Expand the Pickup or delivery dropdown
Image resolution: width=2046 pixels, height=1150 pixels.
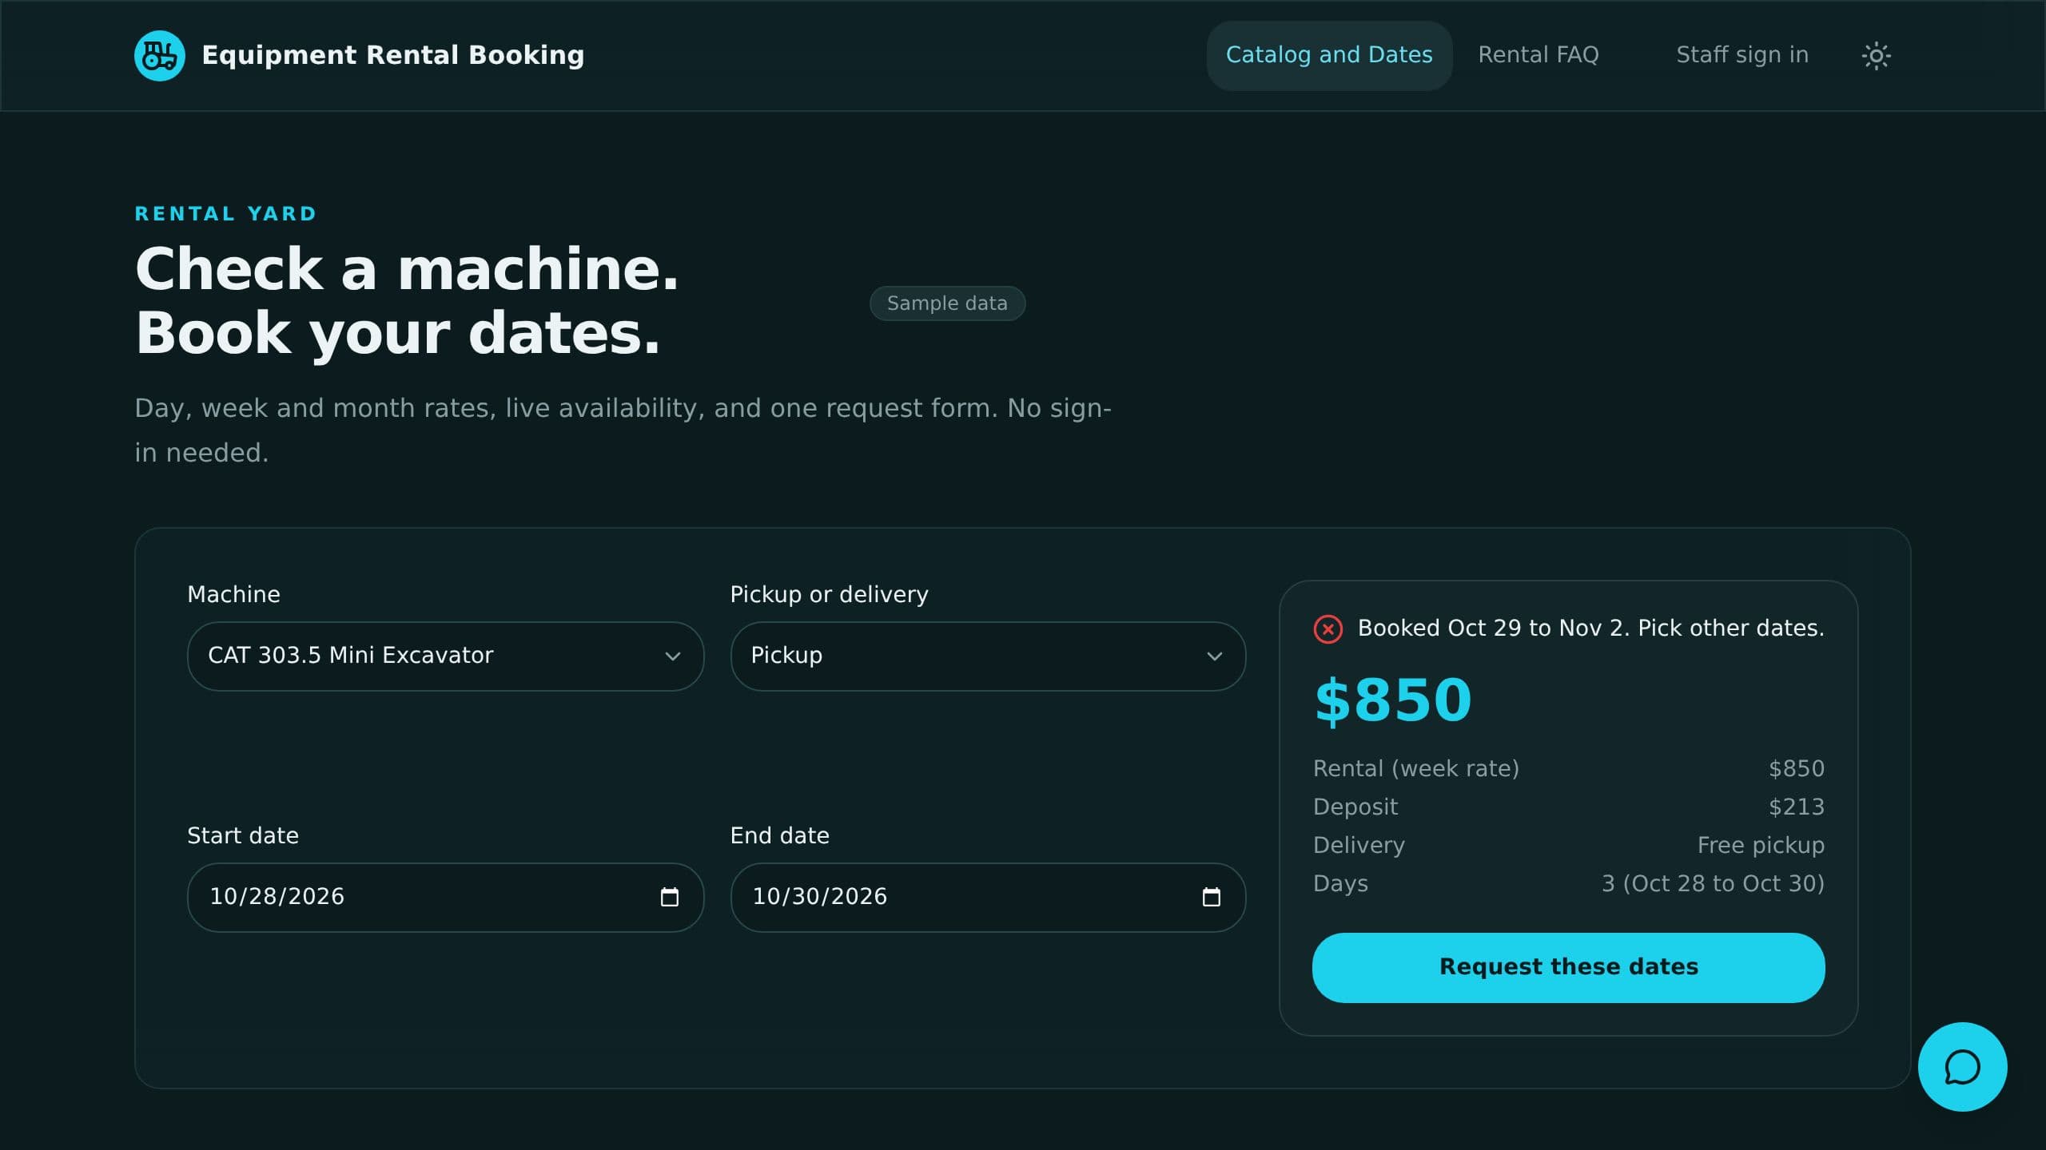[x=988, y=656]
